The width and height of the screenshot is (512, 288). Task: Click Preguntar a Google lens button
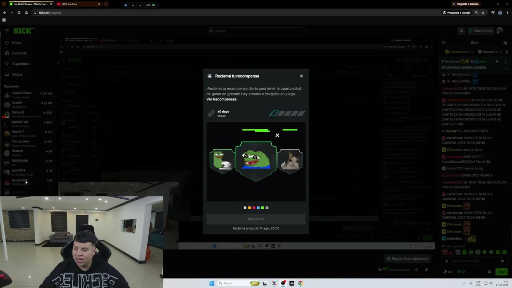tap(457, 12)
